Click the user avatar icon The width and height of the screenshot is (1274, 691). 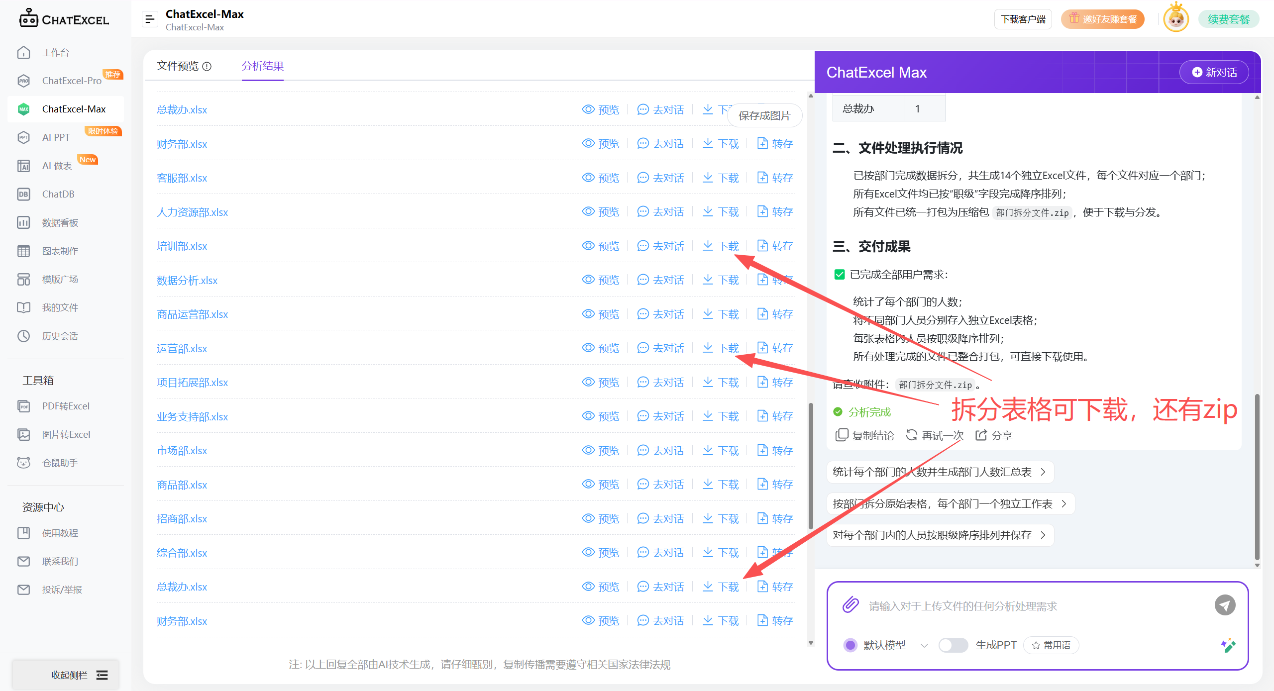tap(1176, 19)
